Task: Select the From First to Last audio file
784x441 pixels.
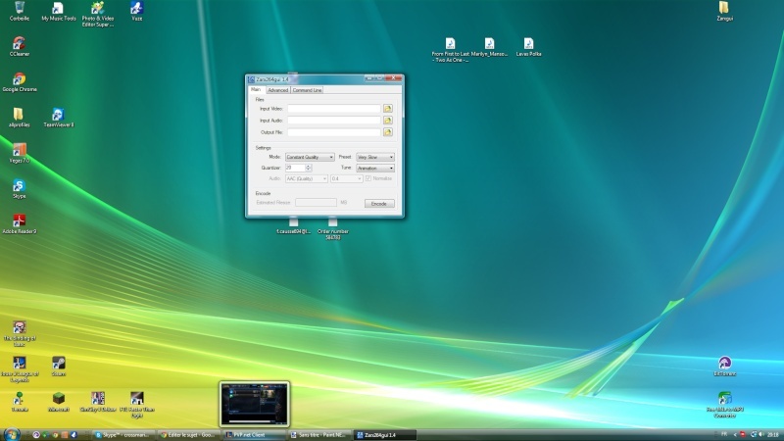Action: coord(450,50)
